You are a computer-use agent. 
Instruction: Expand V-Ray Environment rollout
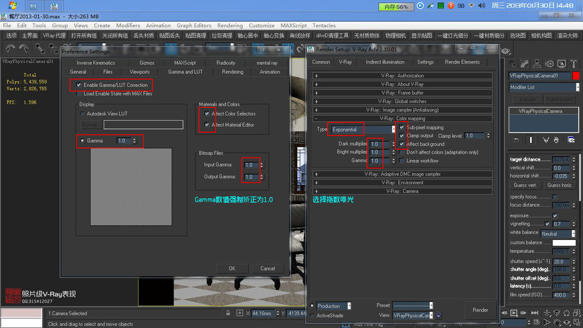click(402, 183)
